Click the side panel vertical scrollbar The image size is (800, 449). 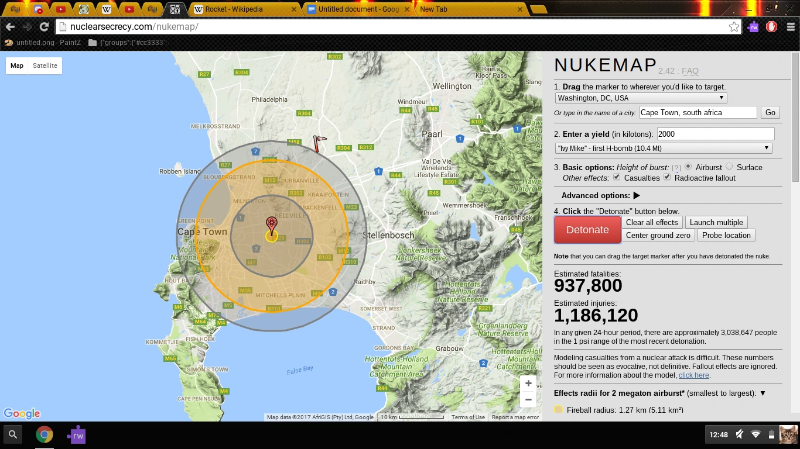click(x=795, y=117)
